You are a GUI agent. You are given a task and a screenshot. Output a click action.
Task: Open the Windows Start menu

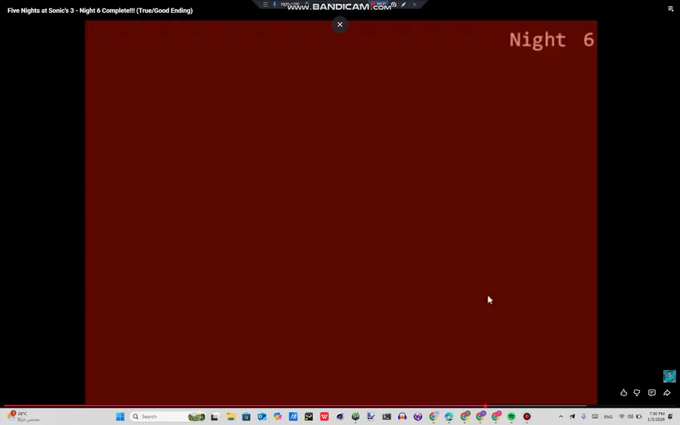(120, 417)
